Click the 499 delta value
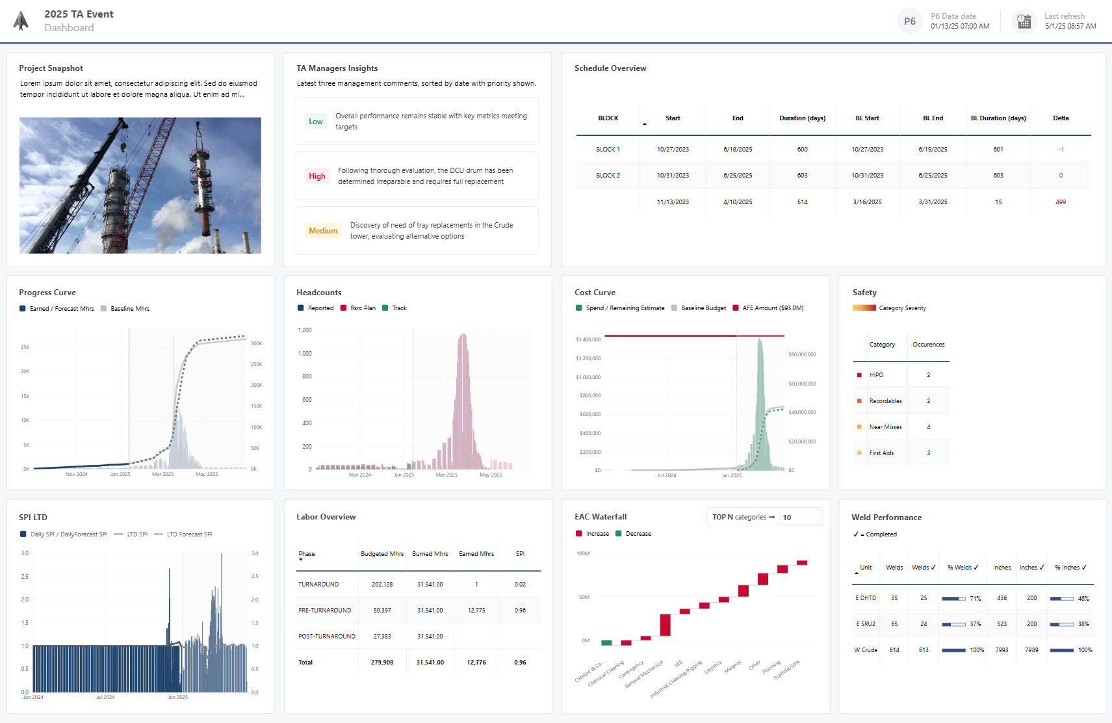 click(1061, 202)
